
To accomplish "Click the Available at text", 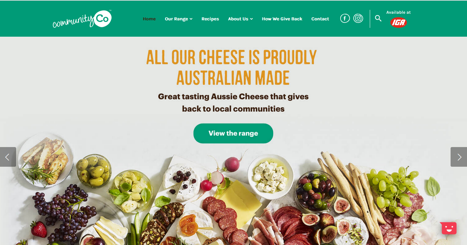I will [398, 12].
